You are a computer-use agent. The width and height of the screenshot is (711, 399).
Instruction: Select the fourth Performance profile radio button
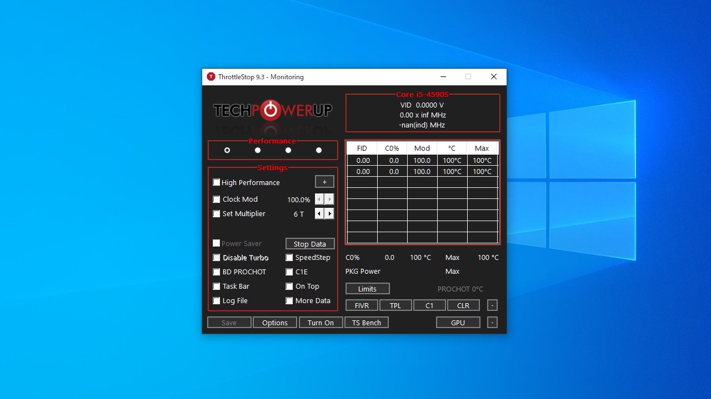(319, 150)
